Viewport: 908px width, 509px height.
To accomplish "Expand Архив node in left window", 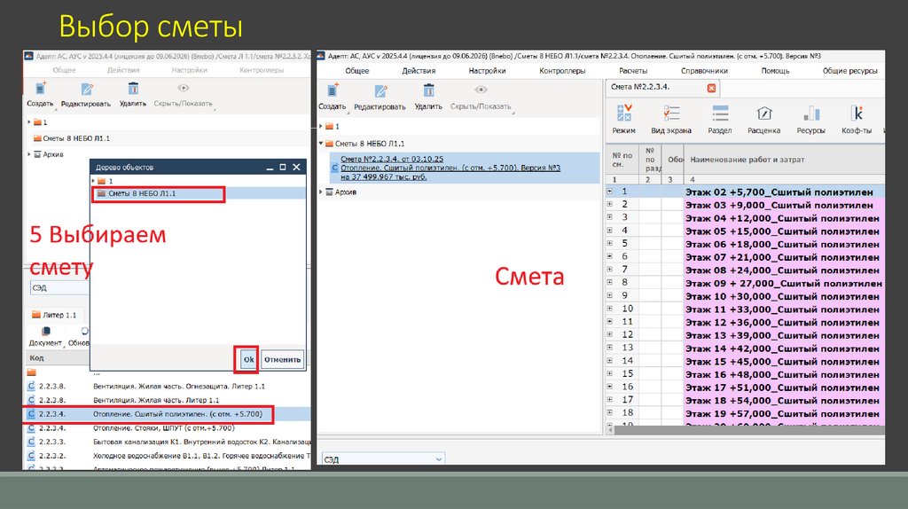I will (29, 154).
